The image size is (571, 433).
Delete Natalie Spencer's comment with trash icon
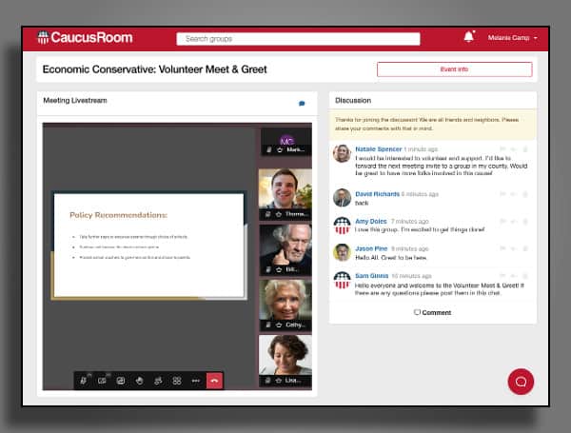coord(525,149)
